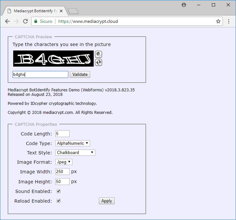
Task: Open the Text Style Chalkboard dropdown
Action: 75,152
